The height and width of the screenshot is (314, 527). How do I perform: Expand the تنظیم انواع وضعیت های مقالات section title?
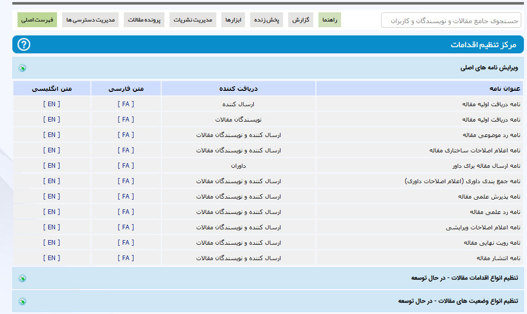pos(458,301)
